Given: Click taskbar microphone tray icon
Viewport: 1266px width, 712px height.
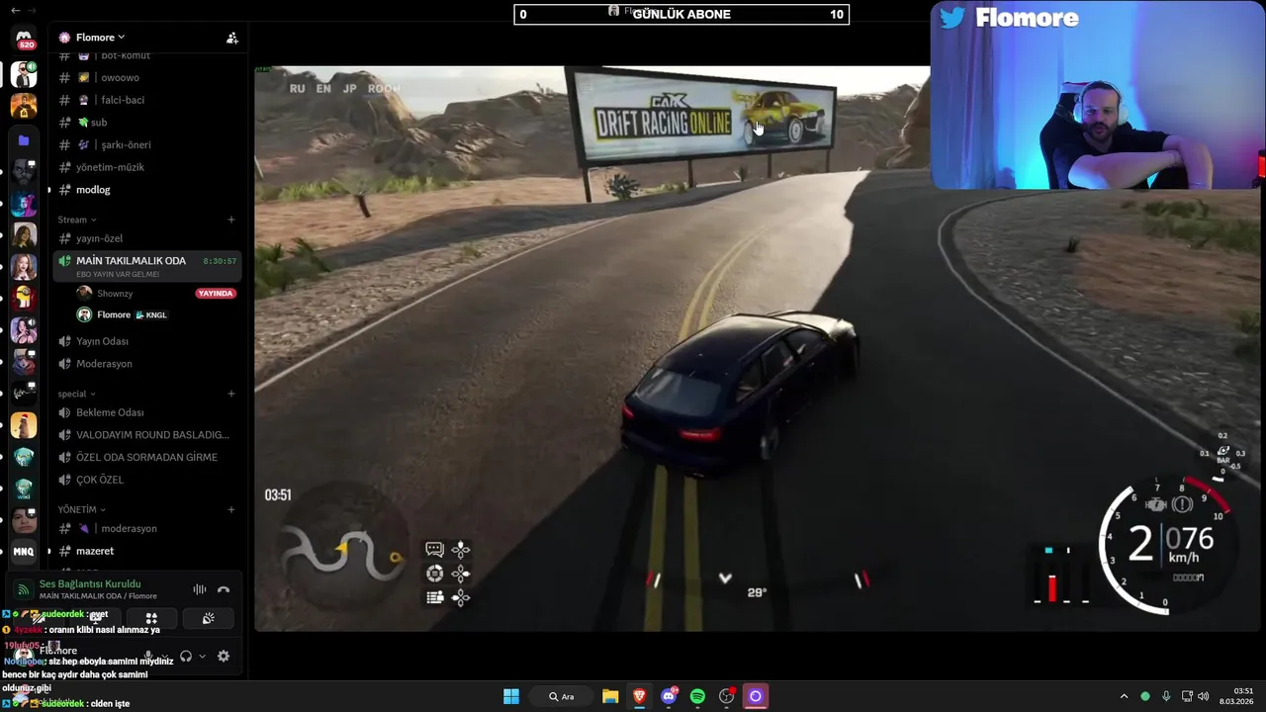Looking at the screenshot, I should pyautogui.click(x=1166, y=696).
